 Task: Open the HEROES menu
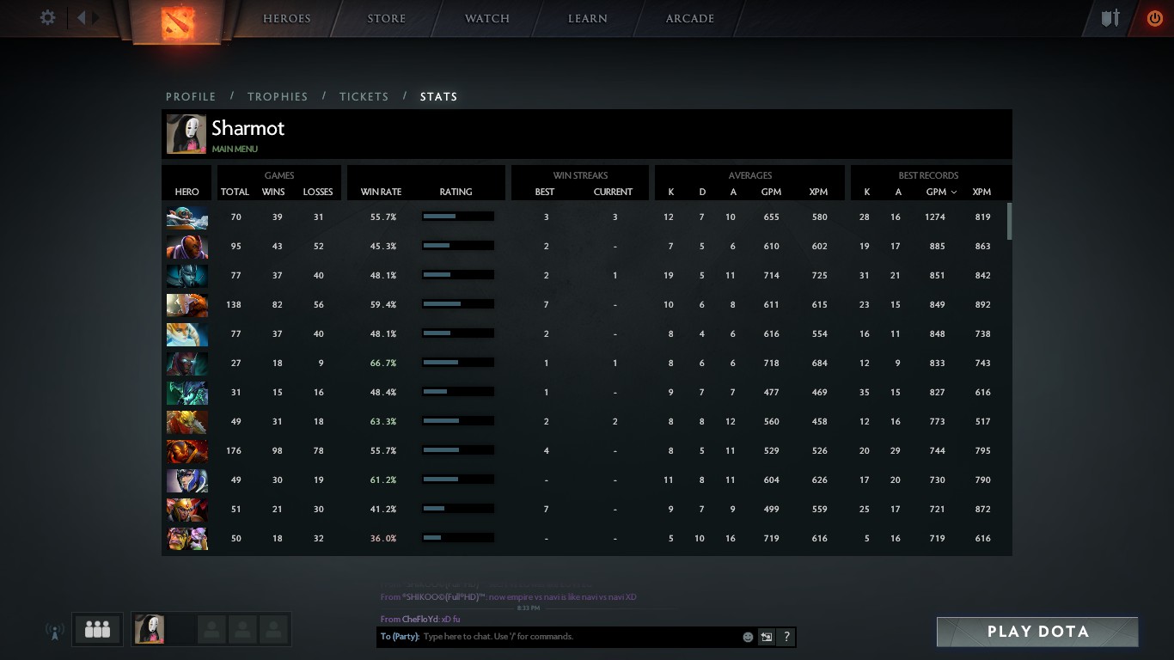coord(287,18)
